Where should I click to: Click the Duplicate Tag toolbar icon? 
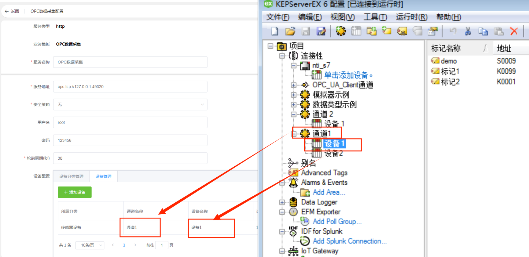[x=417, y=31]
